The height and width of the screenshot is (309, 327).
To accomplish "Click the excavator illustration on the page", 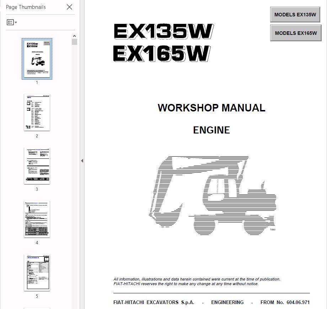I will (x=212, y=195).
